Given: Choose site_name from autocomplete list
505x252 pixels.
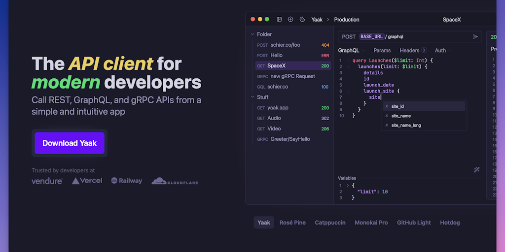Looking at the screenshot, I should click(424, 116).
